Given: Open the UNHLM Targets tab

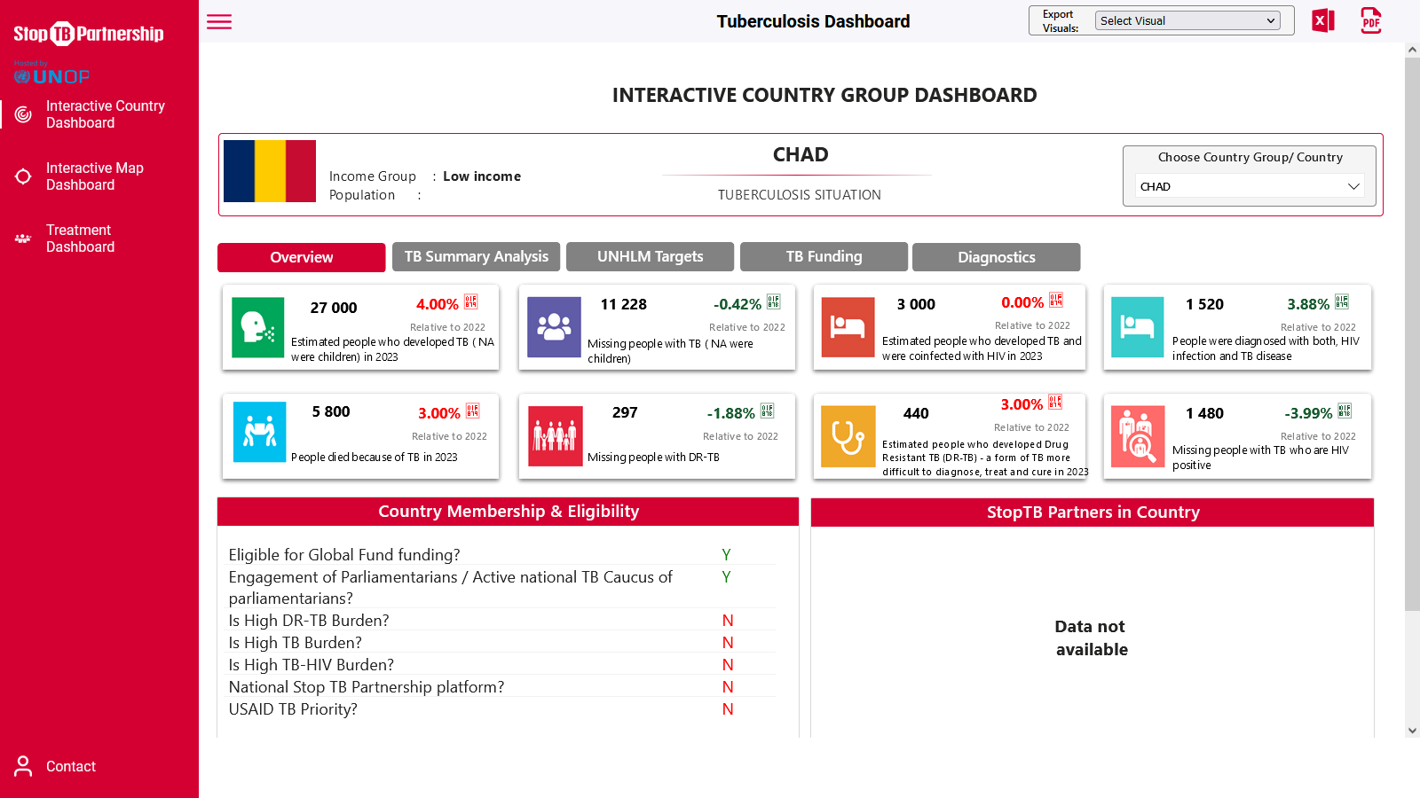Looking at the screenshot, I should tap(650, 257).
